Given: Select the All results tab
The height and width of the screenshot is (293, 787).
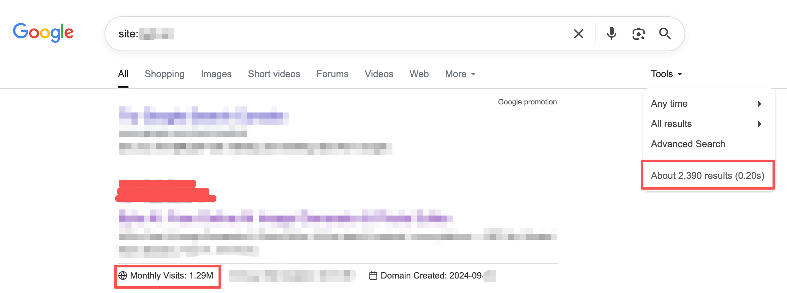Looking at the screenshot, I should [123, 74].
